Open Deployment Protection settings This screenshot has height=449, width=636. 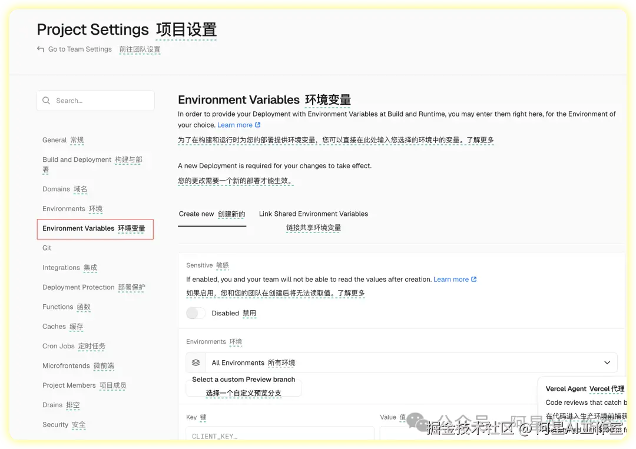(x=78, y=287)
